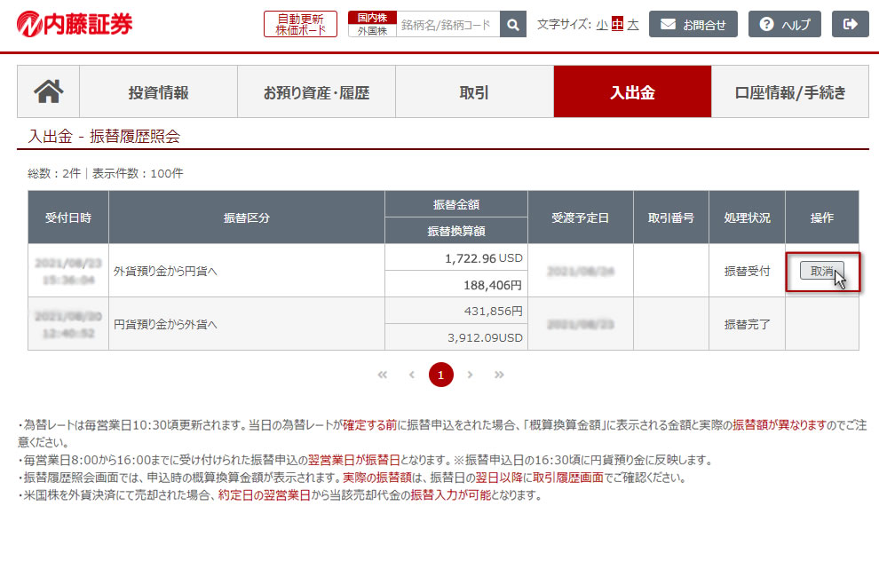Click the 操作 column header
Image resolution: width=879 pixels, height=577 pixels.
[x=822, y=217]
